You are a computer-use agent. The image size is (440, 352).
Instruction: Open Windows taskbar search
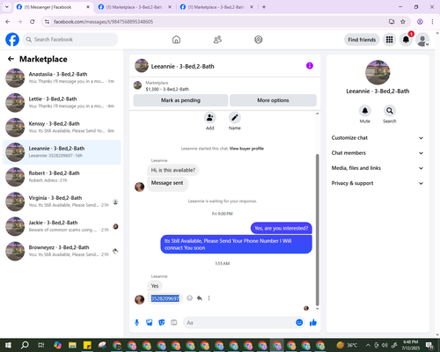(25, 345)
